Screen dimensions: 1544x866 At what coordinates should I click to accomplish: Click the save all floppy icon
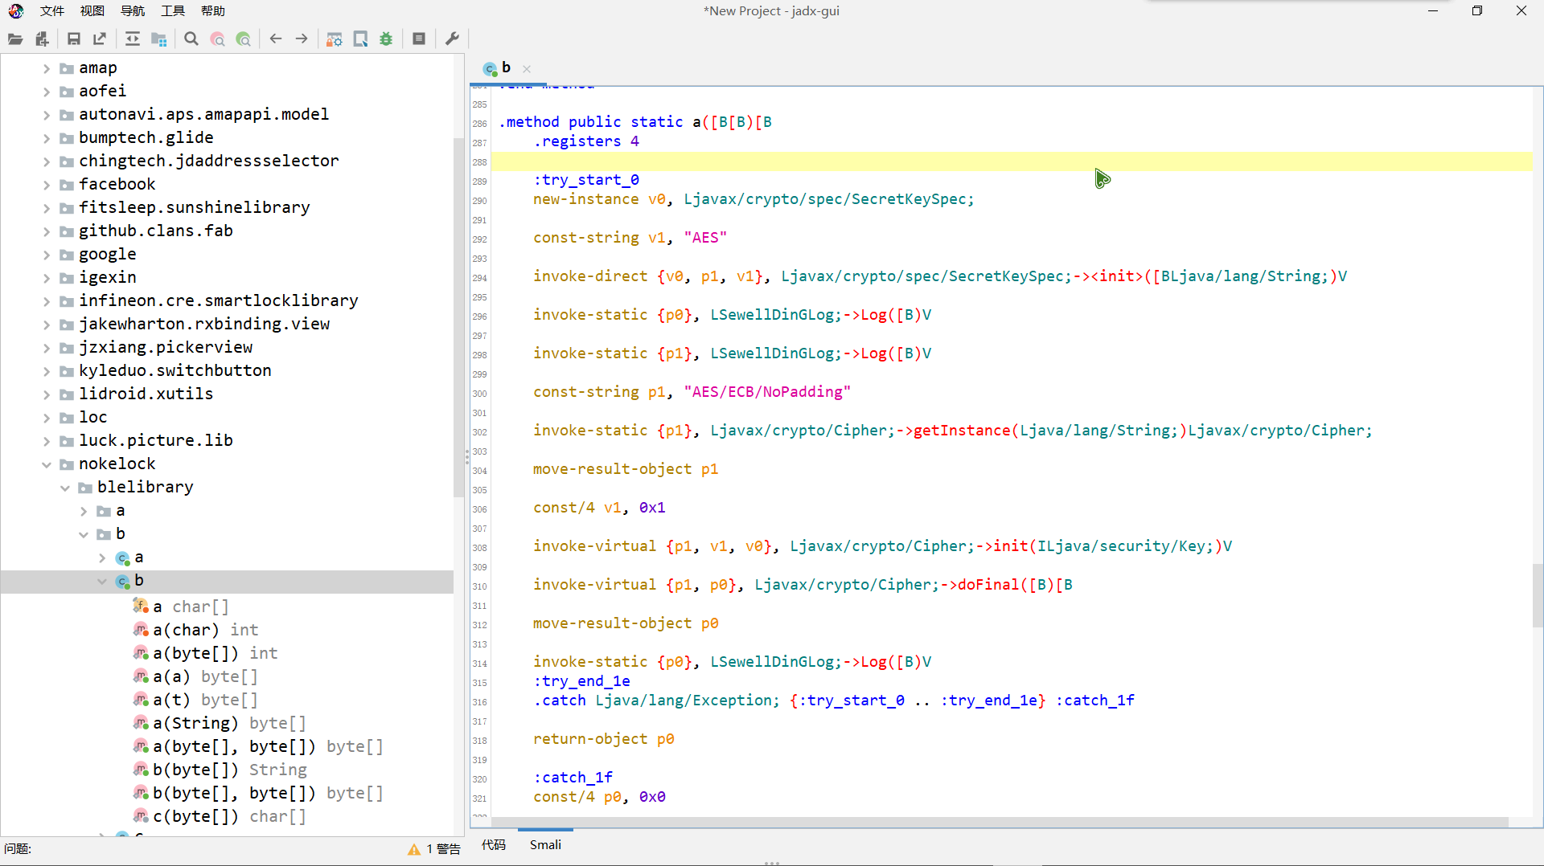74,39
